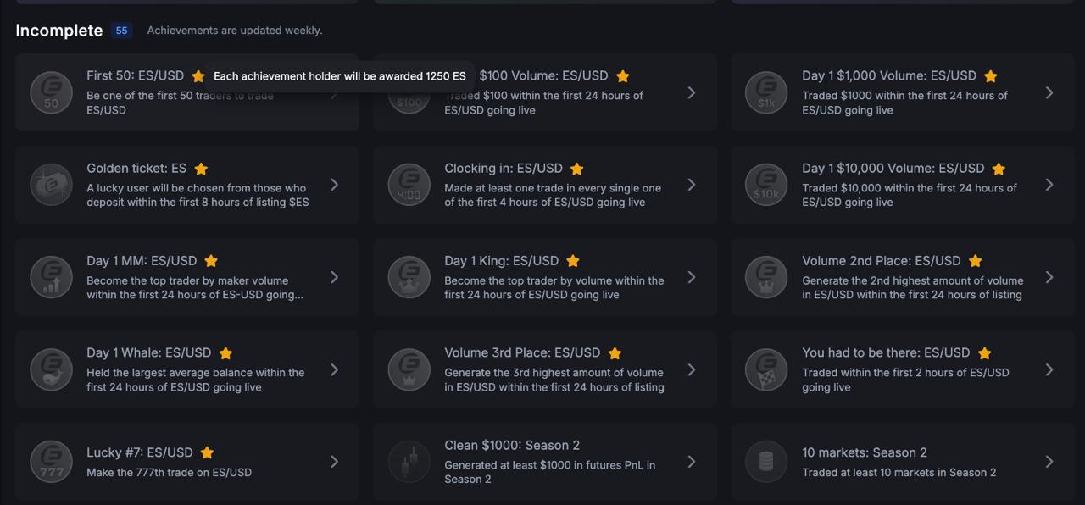Expand the Volume 3rd Place chevron
This screenshot has height=505, width=1085.
click(x=692, y=369)
